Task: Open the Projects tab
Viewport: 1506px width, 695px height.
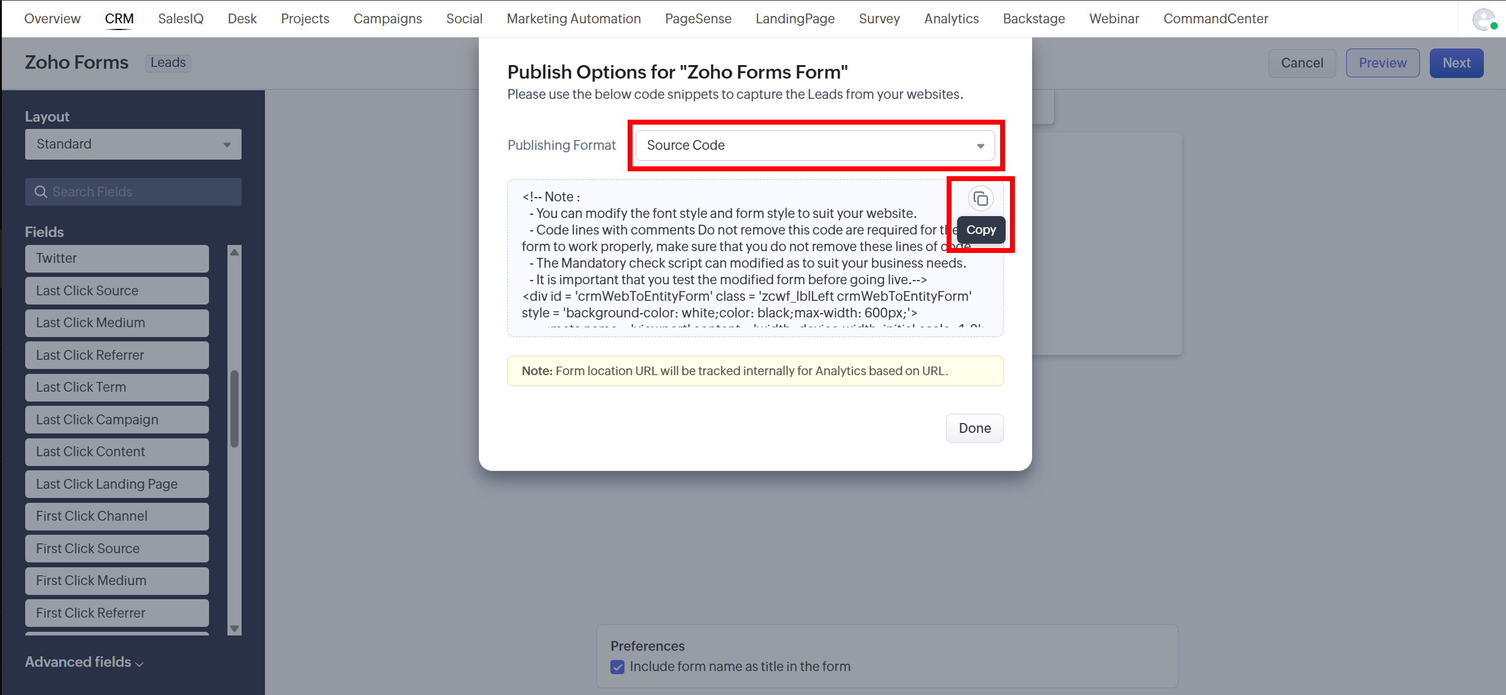Action: 305,19
